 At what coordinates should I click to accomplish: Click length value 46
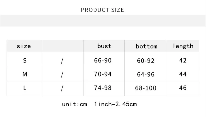(183, 88)
